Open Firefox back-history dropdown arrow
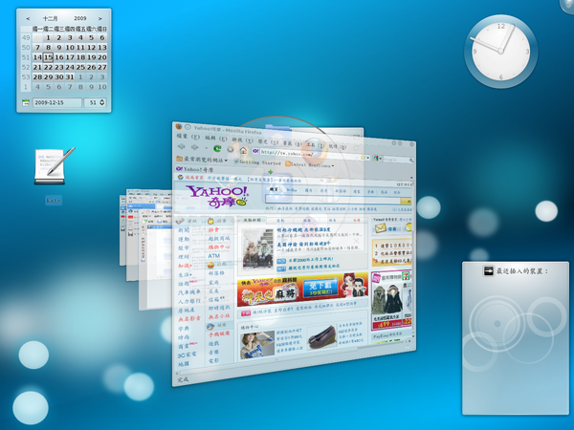The image size is (574, 430). [x=206, y=148]
